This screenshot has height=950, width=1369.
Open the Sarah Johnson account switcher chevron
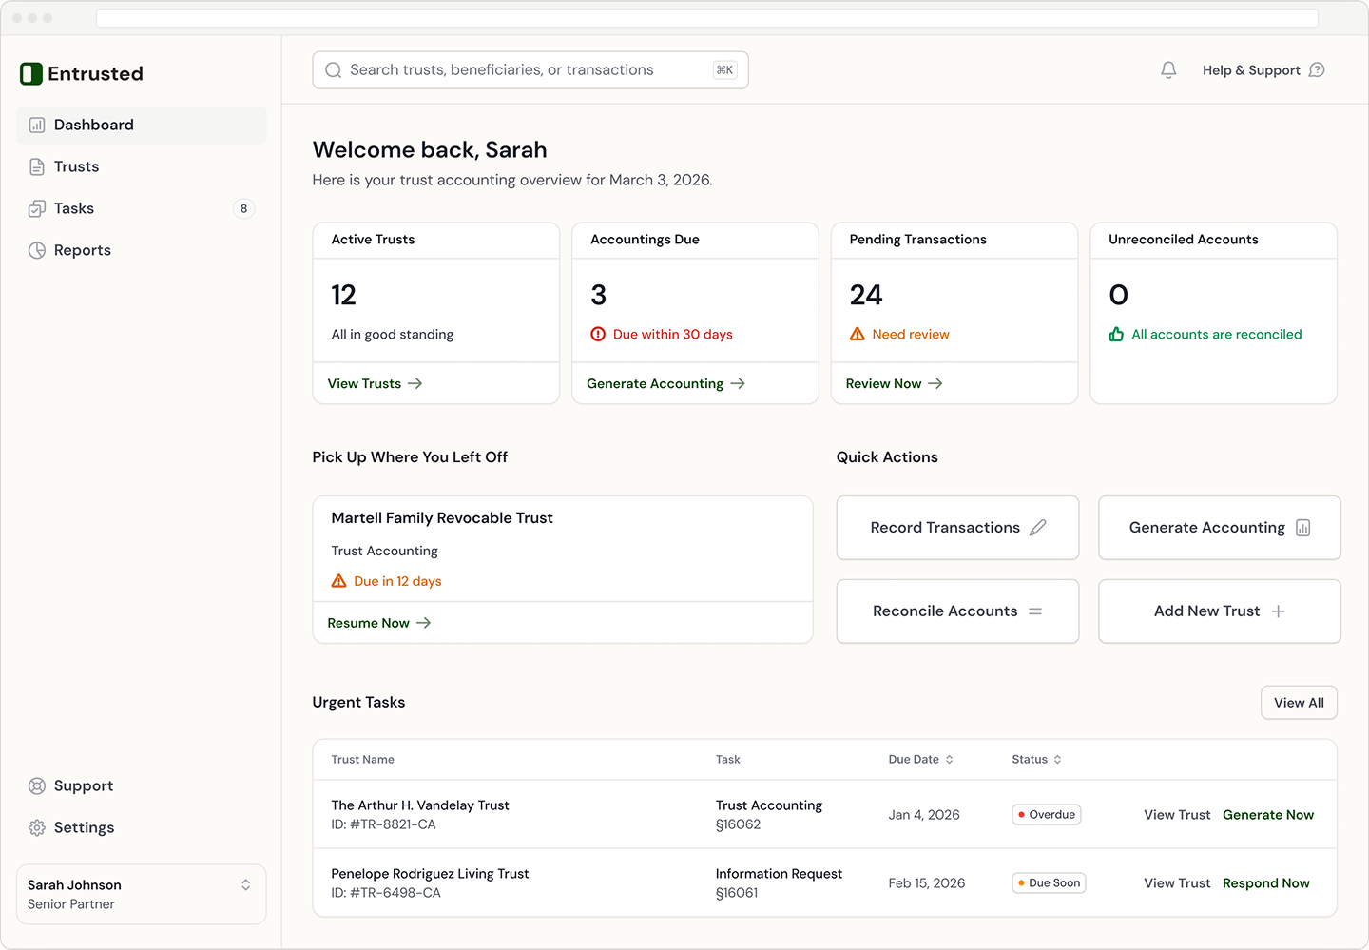(245, 893)
